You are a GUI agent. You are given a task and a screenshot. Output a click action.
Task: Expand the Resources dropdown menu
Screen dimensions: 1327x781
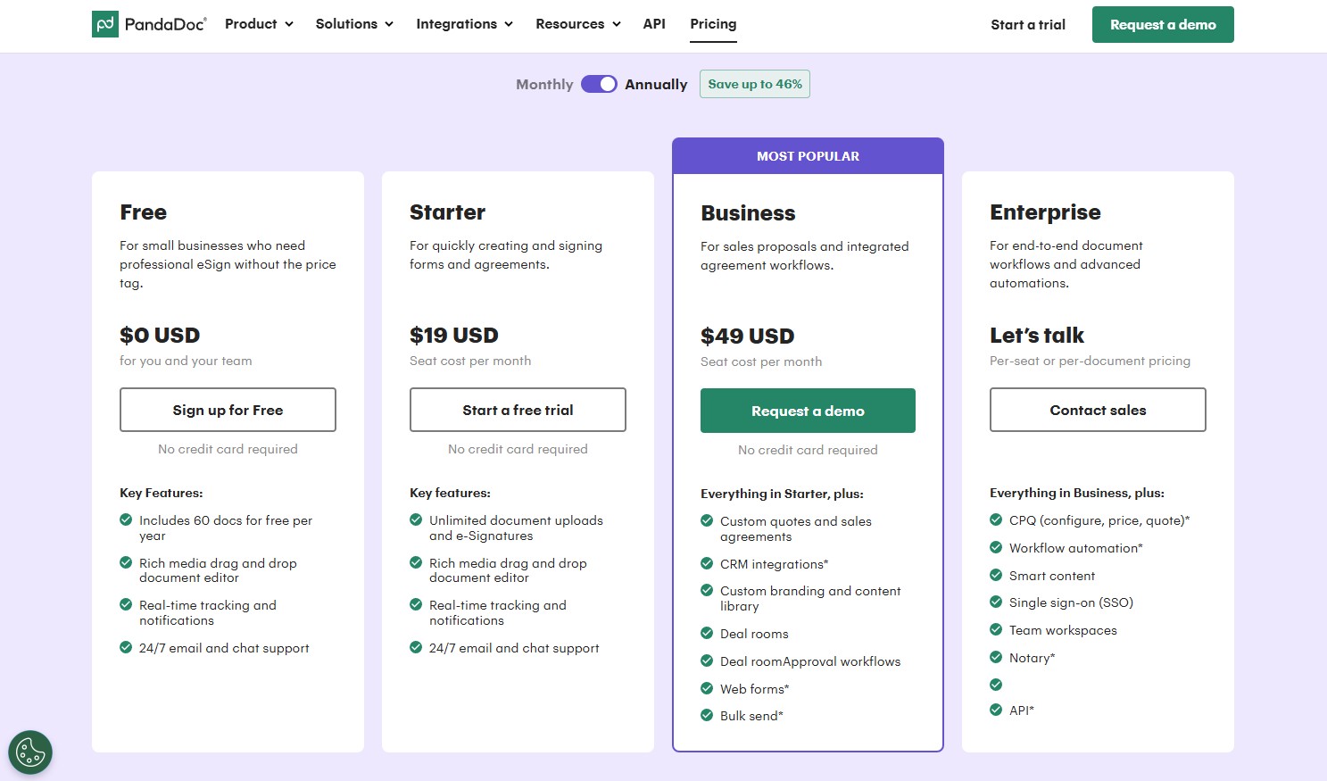pyautogui.click(x=578, y=24)
